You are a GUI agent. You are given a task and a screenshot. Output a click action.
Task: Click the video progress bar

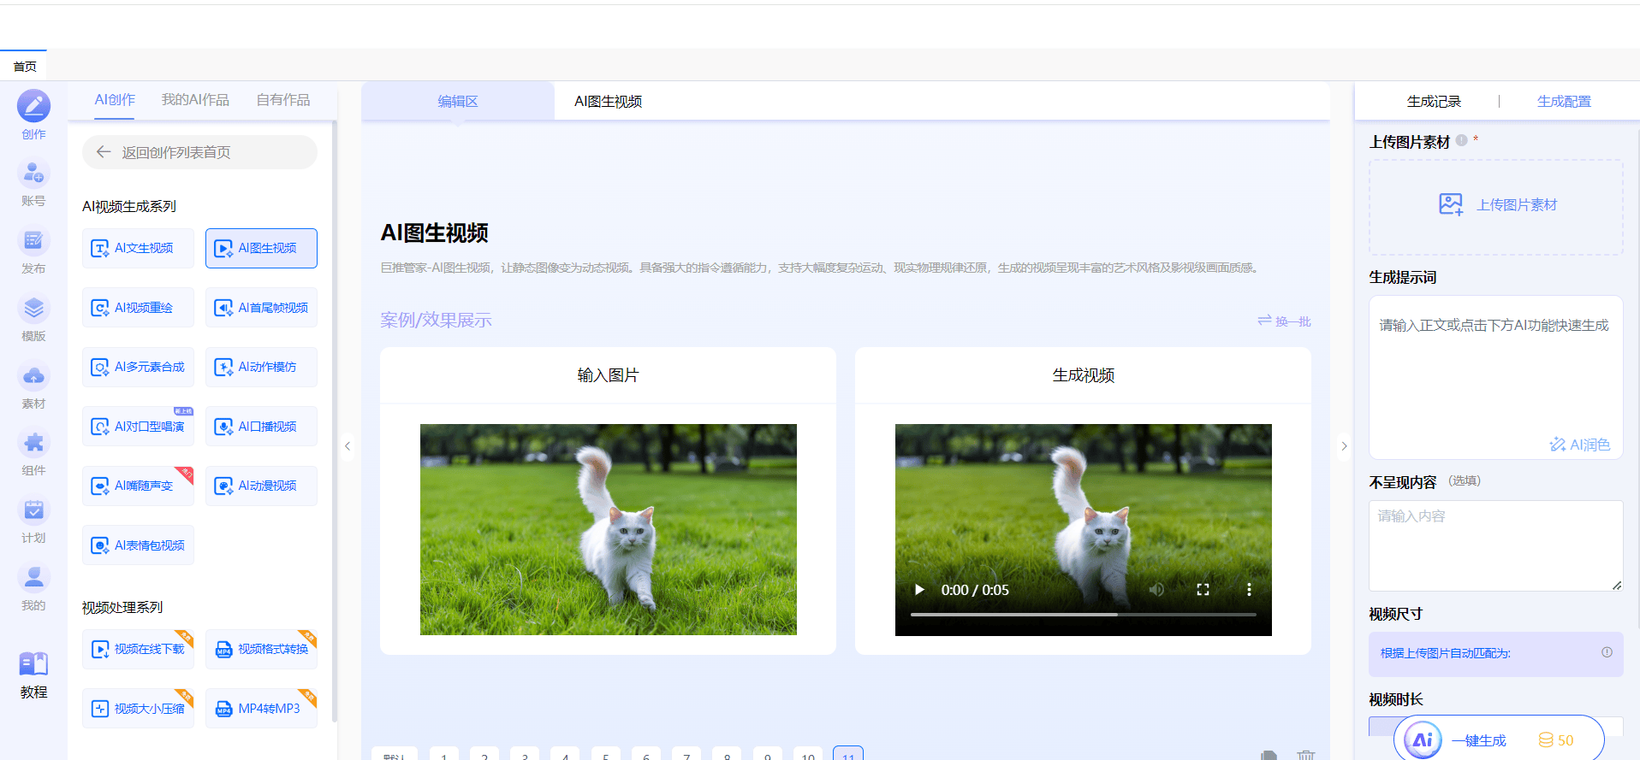pyautogui.click(x=1083, y=614)
